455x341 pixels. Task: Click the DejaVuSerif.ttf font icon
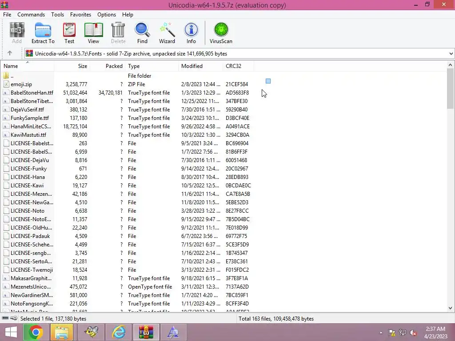point(6,110)
